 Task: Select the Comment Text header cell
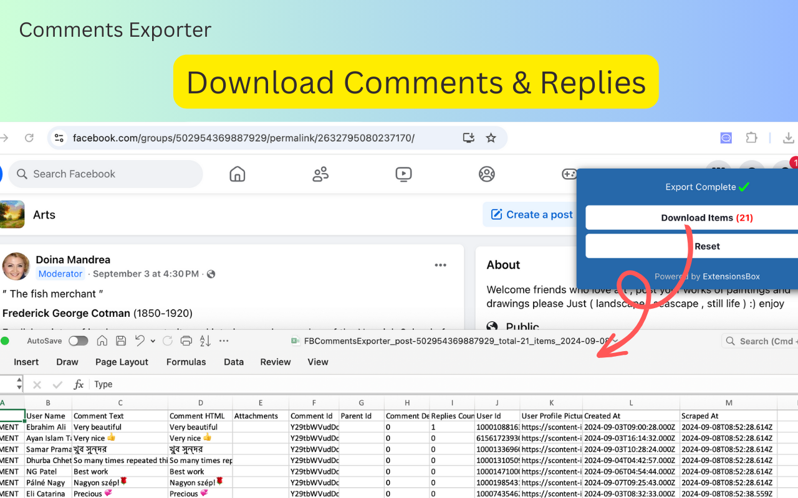pos(120,416)
